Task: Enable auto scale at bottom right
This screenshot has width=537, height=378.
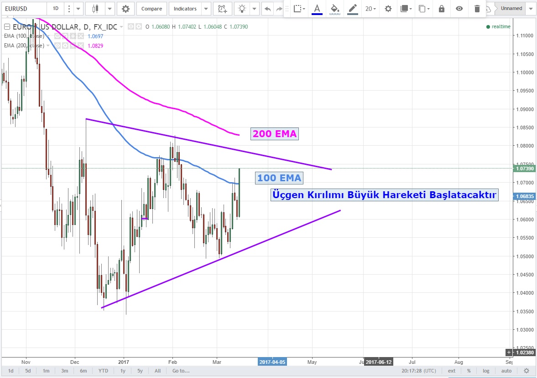Action: 506,371
